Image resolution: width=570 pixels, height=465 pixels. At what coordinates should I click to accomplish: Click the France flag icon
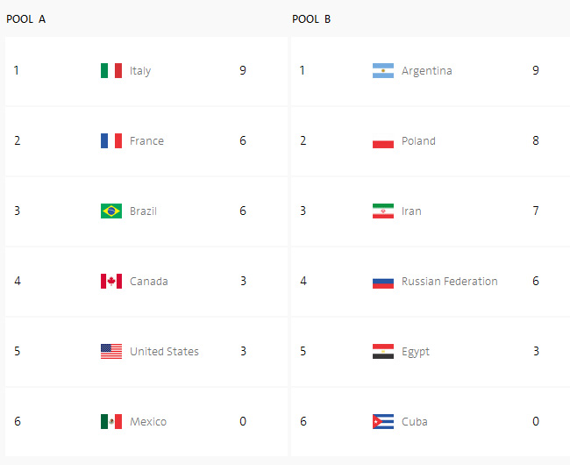111,140
